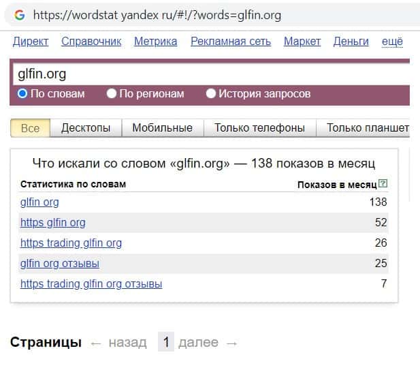Switch to the Мобильные tab
This screenshot has height=385, width=420.
(162, 128)
